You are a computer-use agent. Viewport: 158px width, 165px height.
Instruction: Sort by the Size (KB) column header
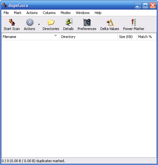pyautogui.click(x=128, y=37)
